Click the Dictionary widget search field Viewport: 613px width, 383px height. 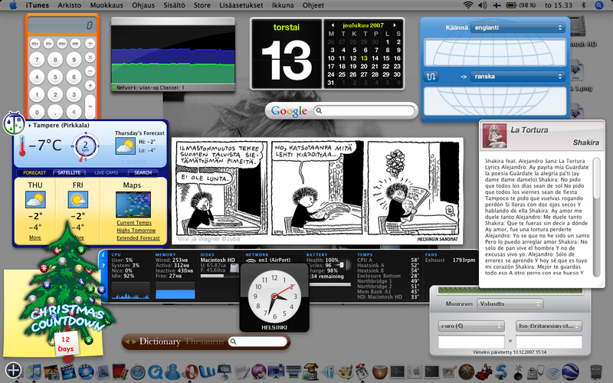tap(257, 342)
